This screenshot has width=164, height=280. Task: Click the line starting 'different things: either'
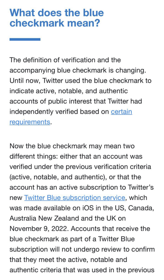pos(76,156)
